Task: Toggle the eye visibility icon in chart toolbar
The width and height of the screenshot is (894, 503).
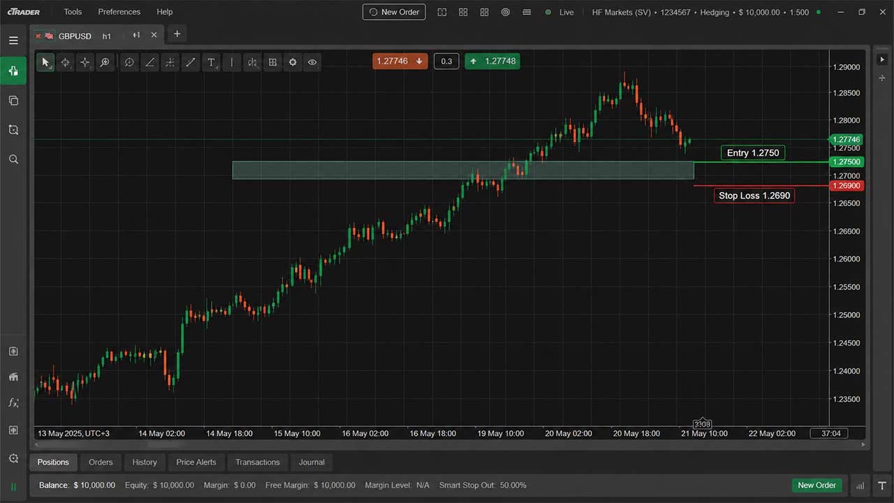Action: 312,62
